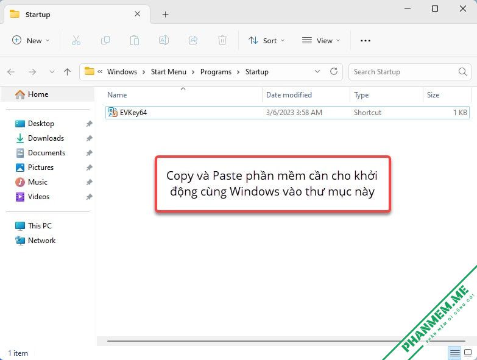Switch to Details view in status bar
This screenshot has height=360, width=477.
coord(455,353)
